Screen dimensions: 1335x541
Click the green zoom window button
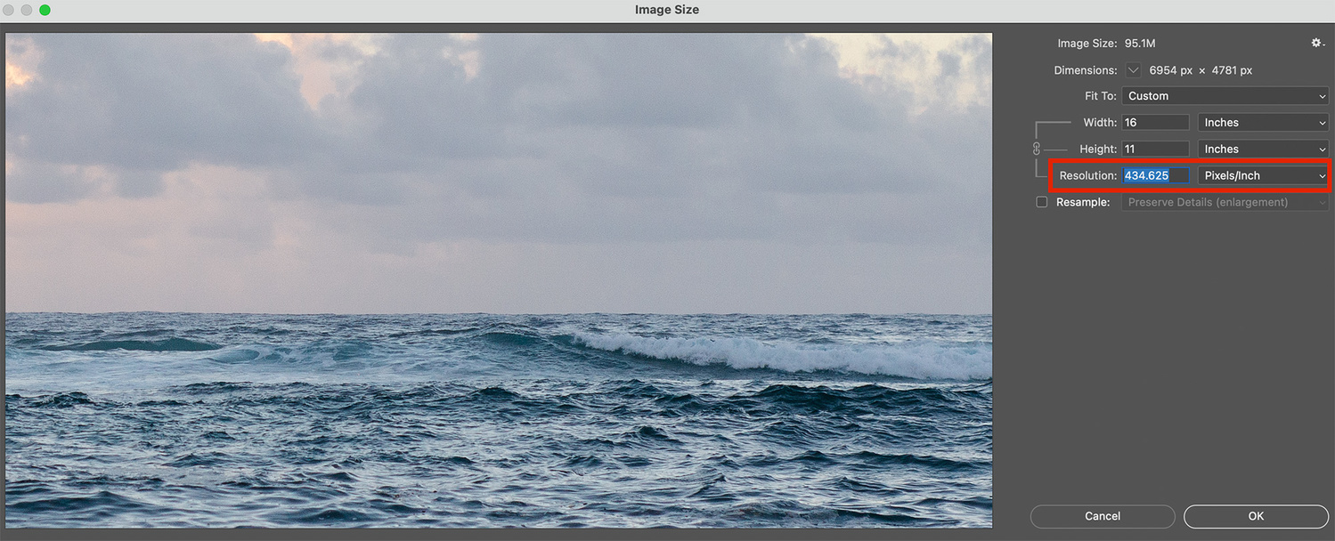click(45, 10)
